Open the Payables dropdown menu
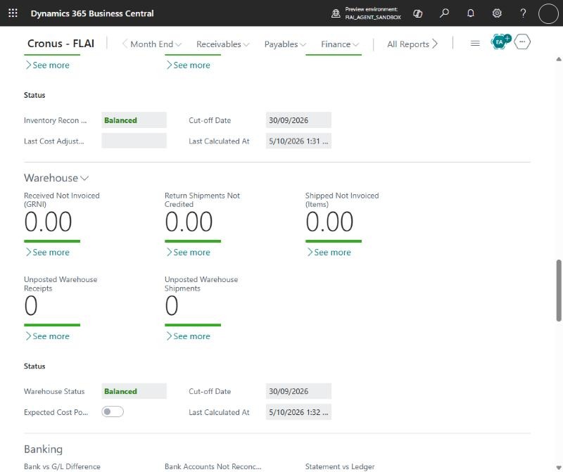This screenshot has height=472, width=563. pyautogui.click(x=285, y=44)
